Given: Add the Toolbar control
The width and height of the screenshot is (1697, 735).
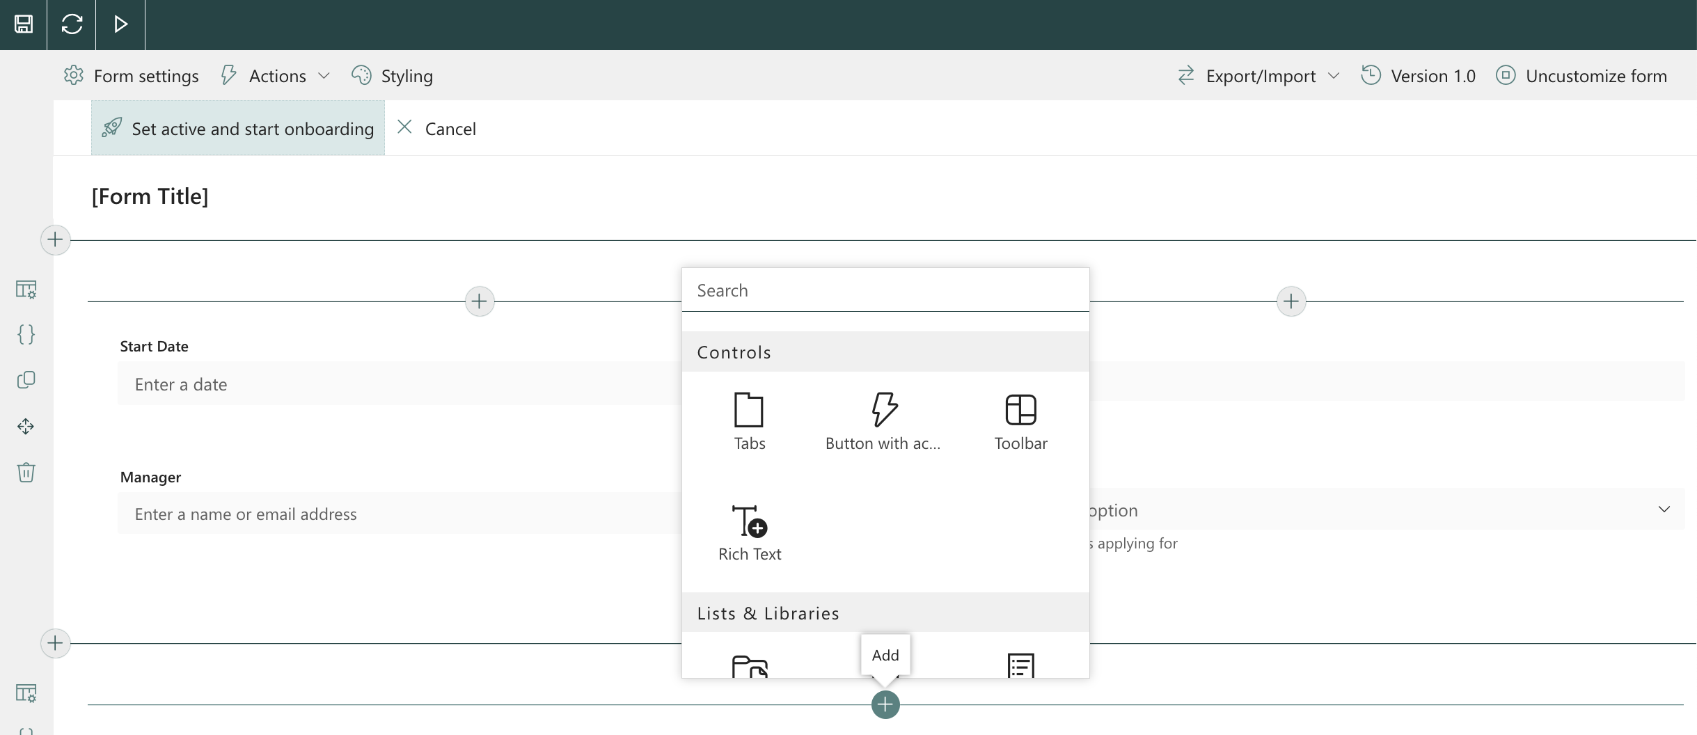Looking at the screenshot, I should (1020, 422).
